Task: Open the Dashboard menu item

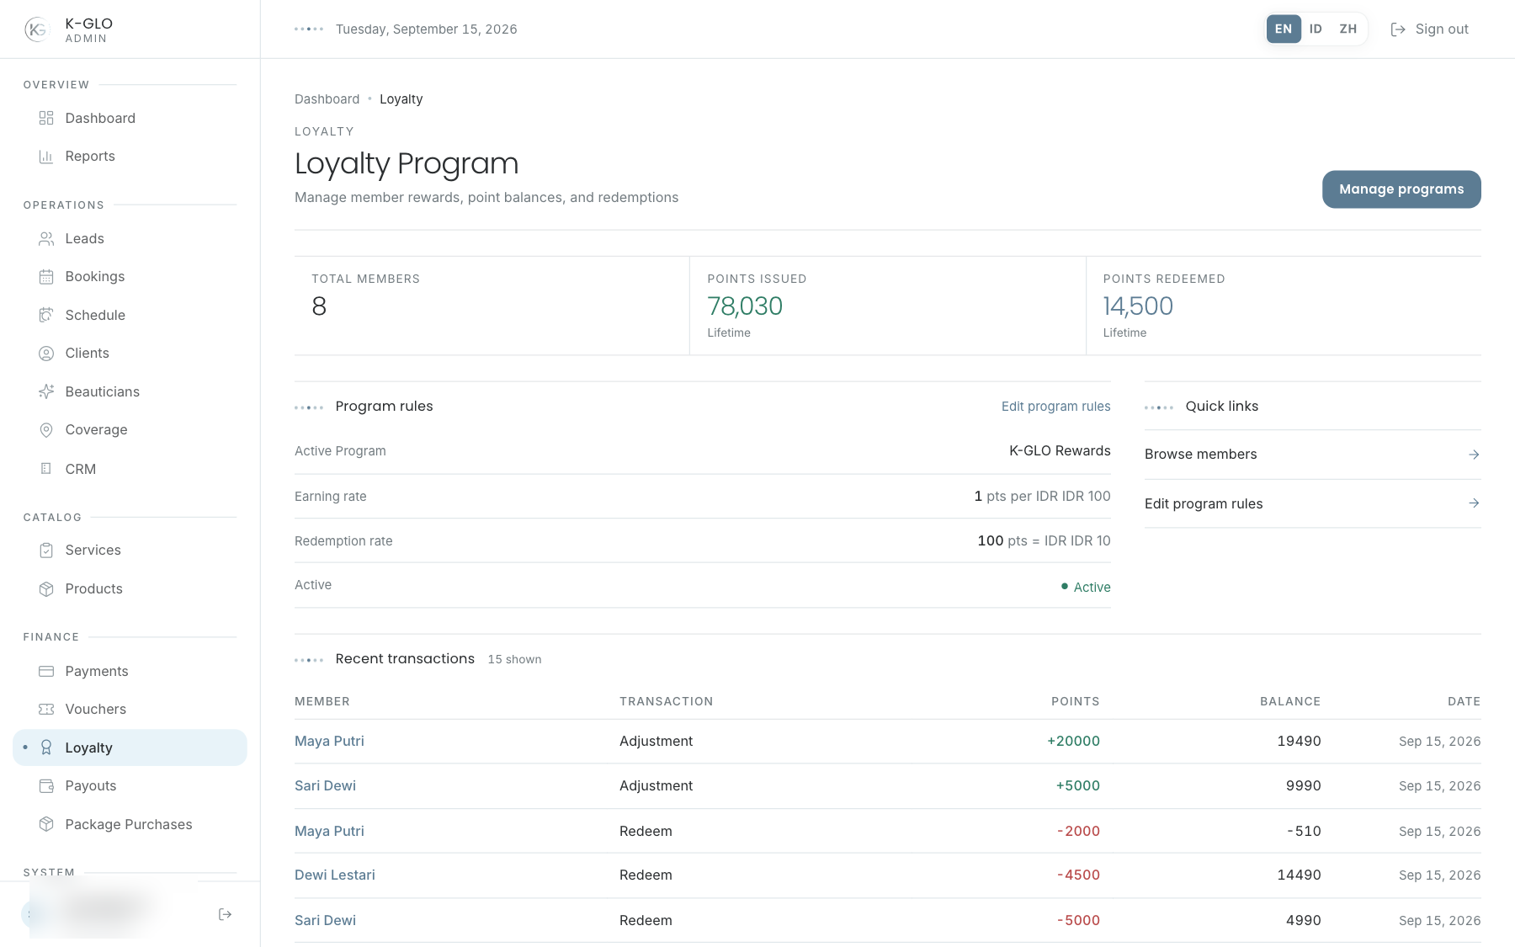Action: 130,118
